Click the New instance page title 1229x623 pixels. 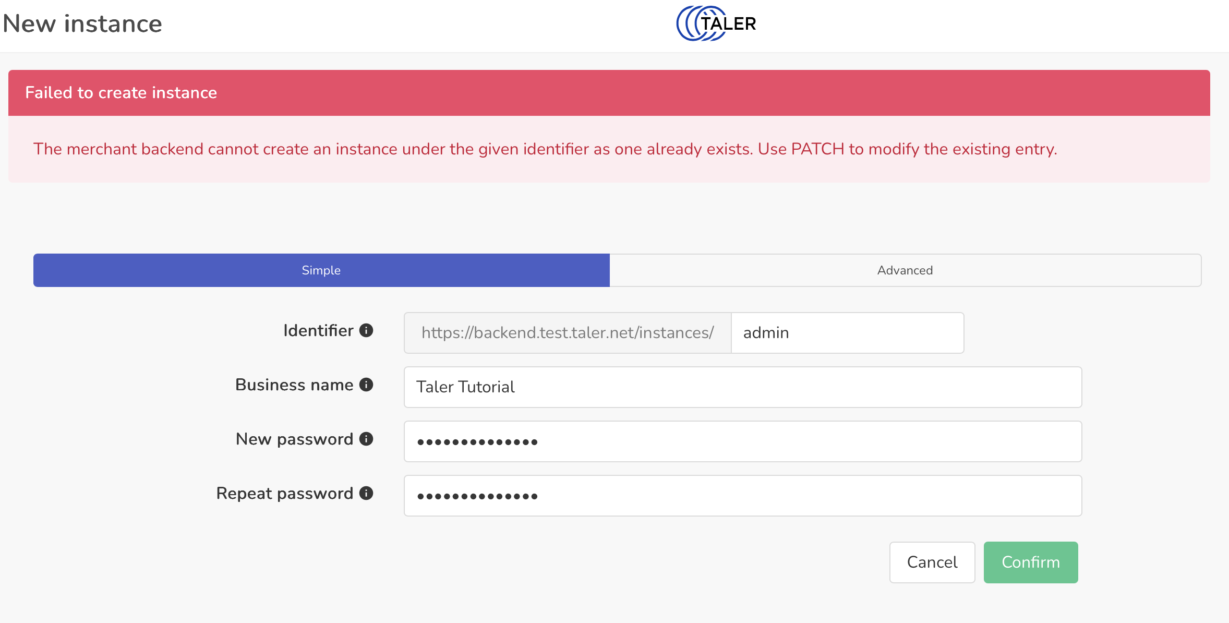82,23
